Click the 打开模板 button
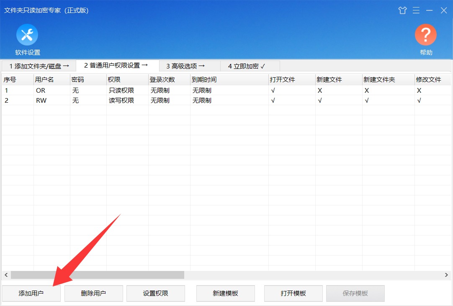The height and width of the screenshot is (306, 453). (293, 293)
